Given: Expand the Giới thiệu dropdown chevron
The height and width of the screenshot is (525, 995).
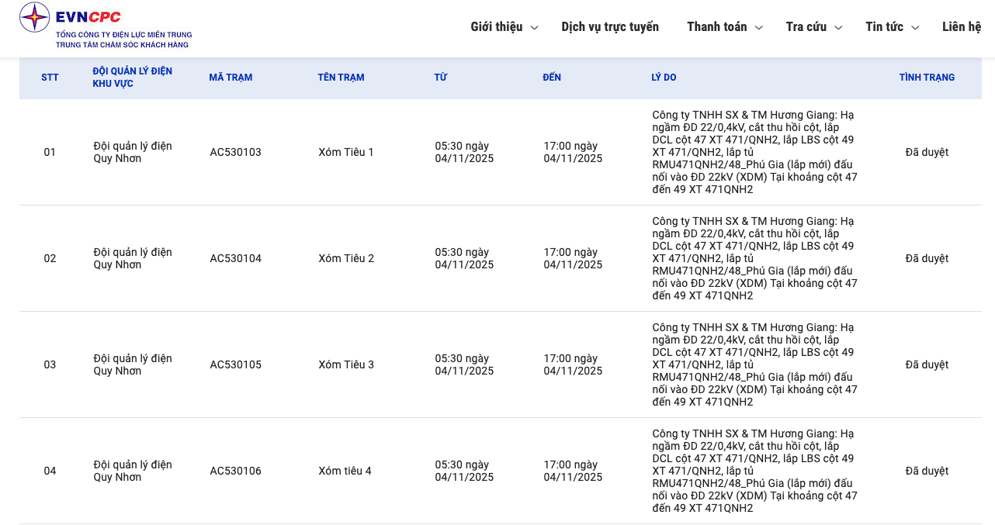Looking at the screenshot, I should pyautogui.click(x=534, y=28).
